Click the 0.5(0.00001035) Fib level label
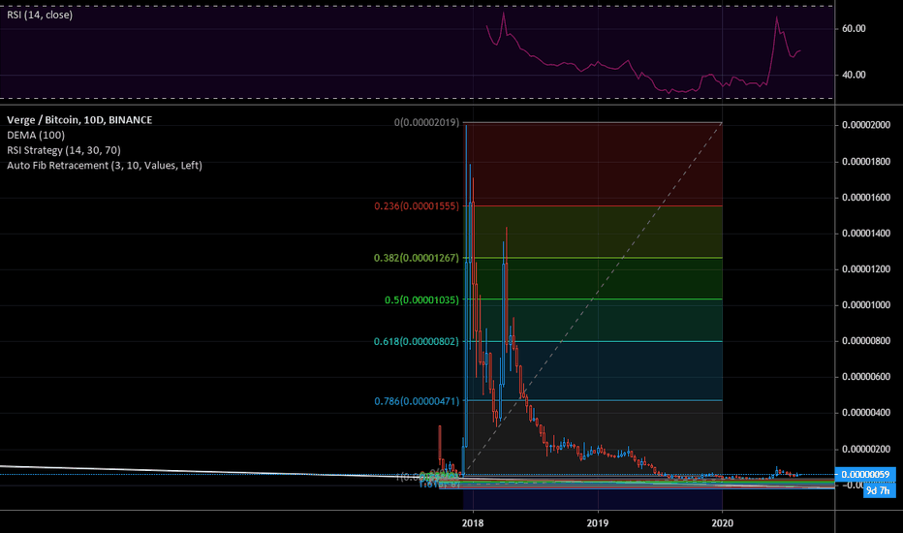Viewport: 903px width, 533px height. point(421,299)
